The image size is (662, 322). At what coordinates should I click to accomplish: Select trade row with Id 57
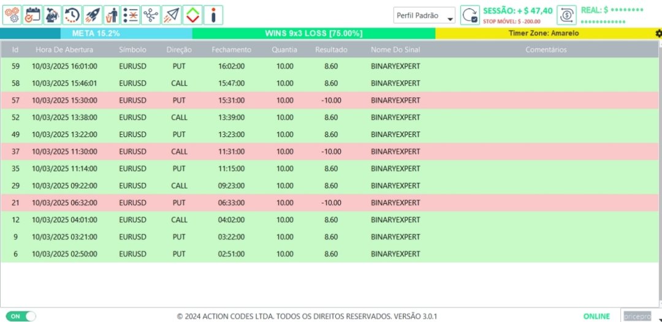[x=329, y=100]
